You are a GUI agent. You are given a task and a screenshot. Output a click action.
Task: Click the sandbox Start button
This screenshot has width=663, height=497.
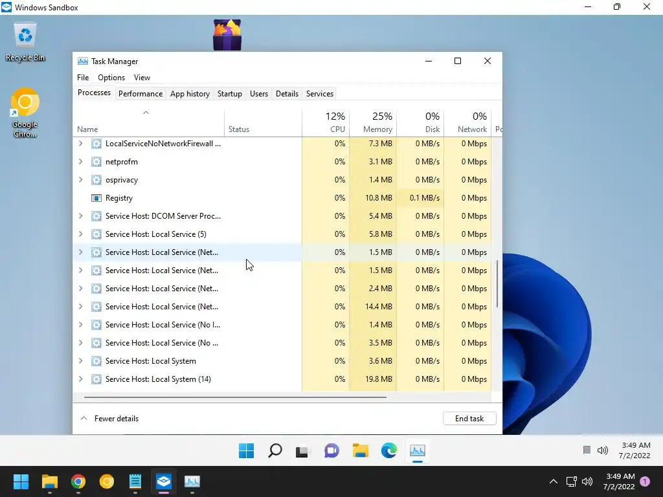tap(246, 450)
